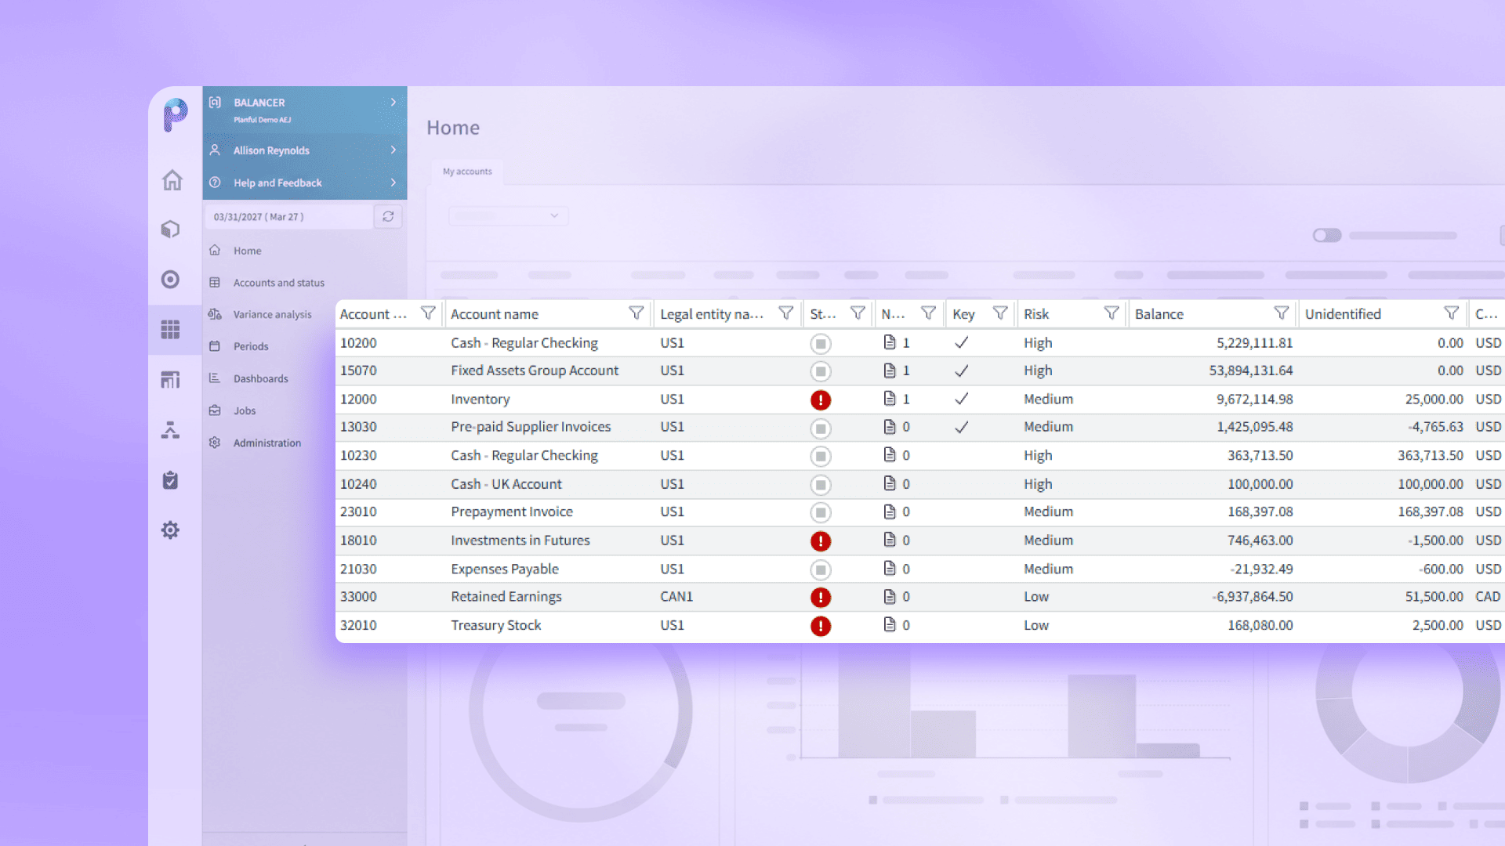Image resolution: width=1505 pixels, height=846 pixels.
Task: Filter the Unidentified column
Action: 1452,313
